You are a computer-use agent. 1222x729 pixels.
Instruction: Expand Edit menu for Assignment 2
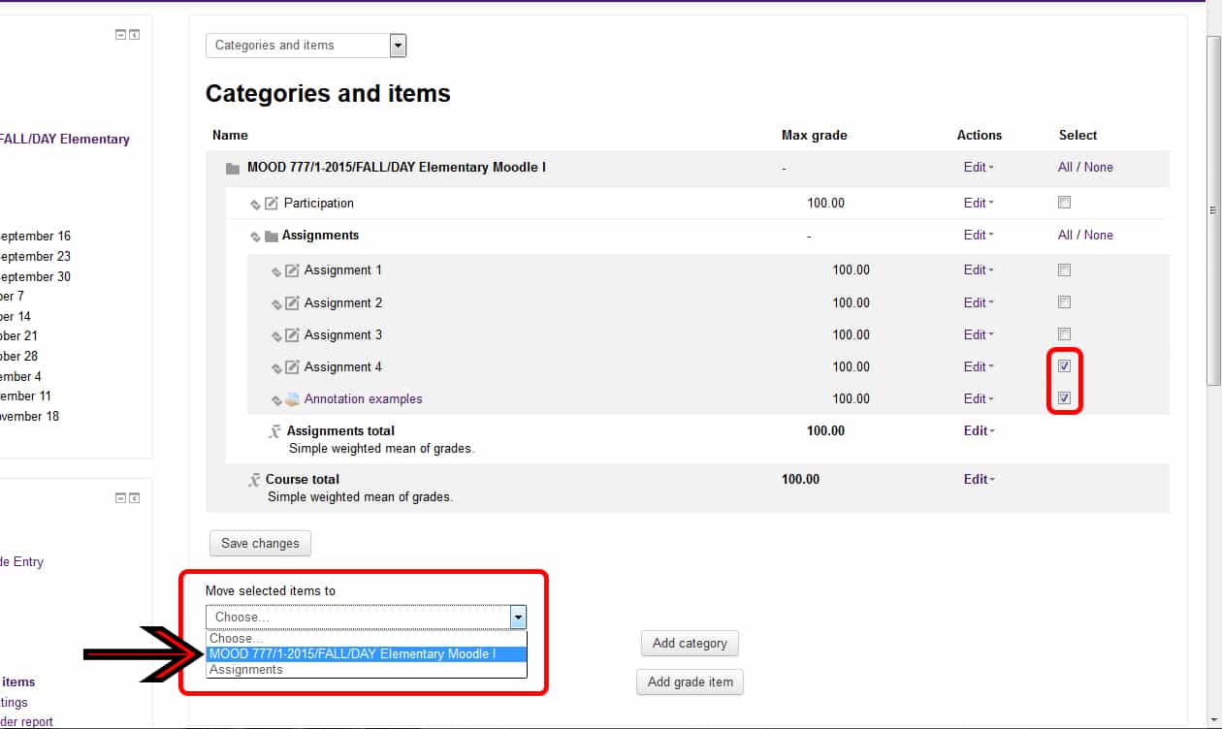click(978, 302)
